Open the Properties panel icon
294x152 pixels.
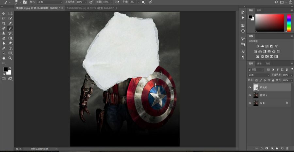tap(243, 25)
